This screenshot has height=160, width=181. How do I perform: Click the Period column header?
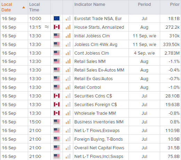(144, 4)
